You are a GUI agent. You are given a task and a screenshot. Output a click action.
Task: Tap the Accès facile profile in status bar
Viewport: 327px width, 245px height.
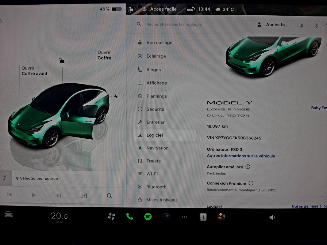click(x=160, y=9)
